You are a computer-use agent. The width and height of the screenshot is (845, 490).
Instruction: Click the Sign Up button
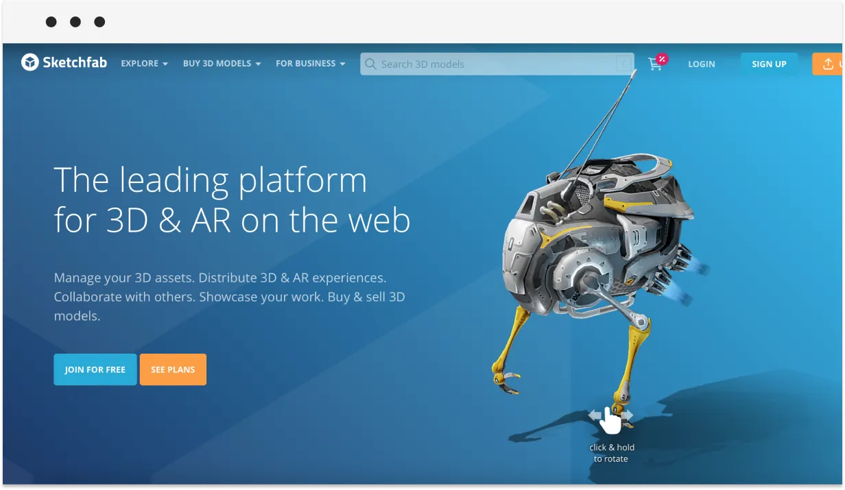(x=769, y=64)
